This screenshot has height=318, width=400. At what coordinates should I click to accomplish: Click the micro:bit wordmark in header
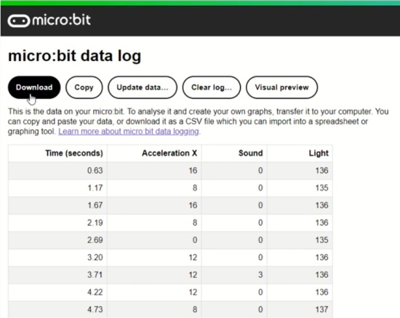[62, 20]
